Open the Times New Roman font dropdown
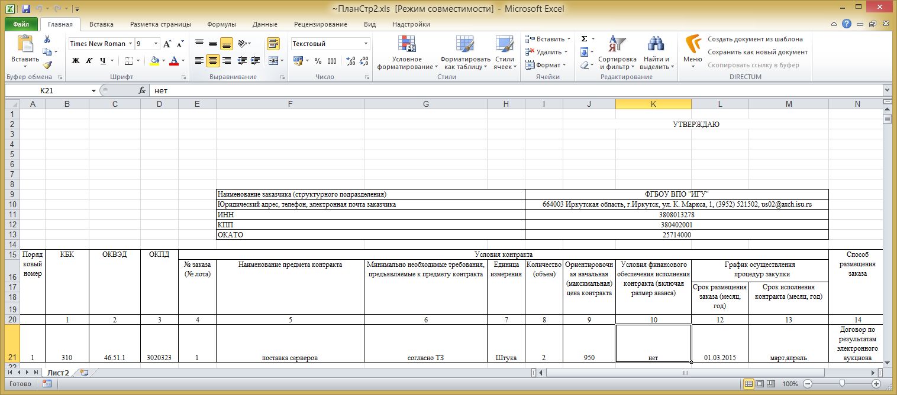The height and width of the screenshot is (395, 897). point(130,44)
